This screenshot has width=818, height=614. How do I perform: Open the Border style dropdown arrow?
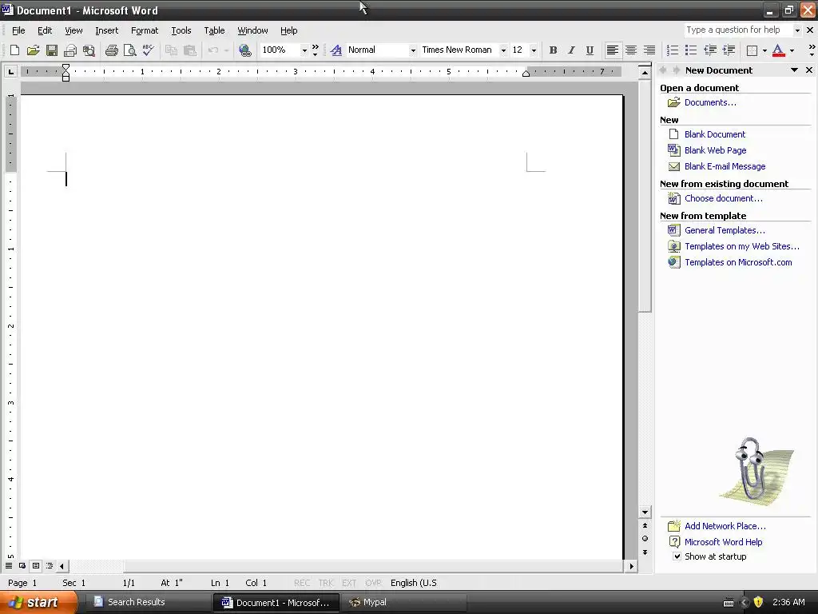coord(764,50)
